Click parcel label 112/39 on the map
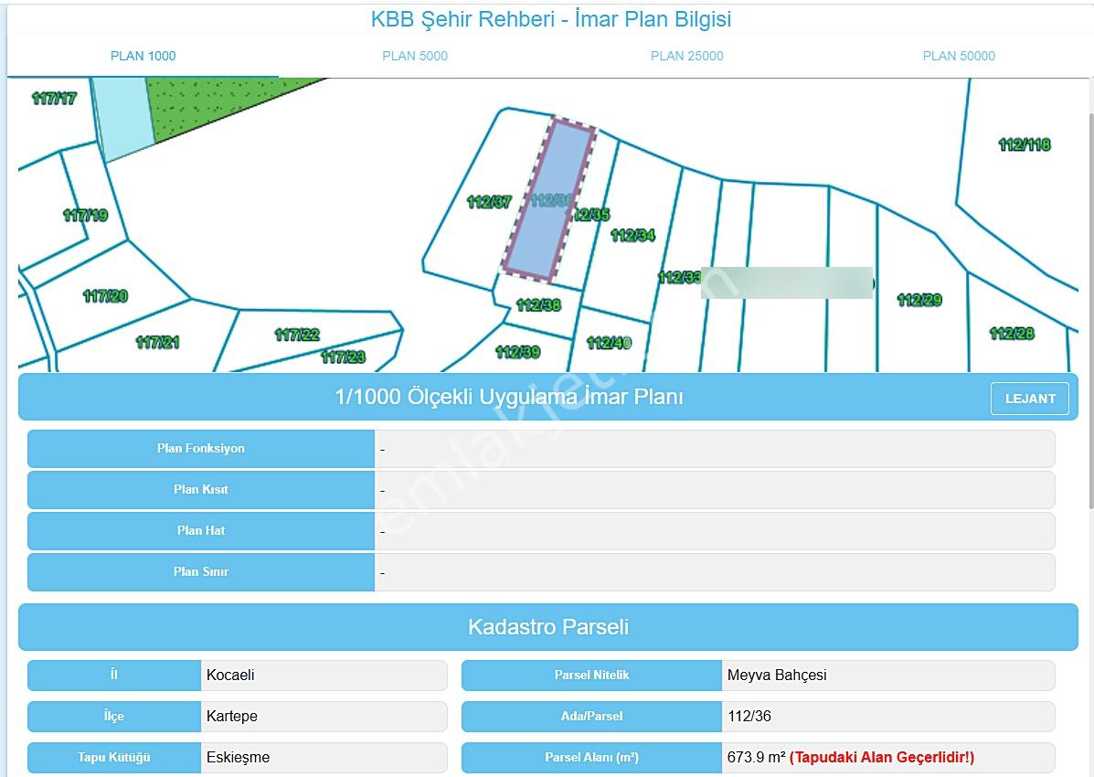The width and height of the screenshot is (1094, 777). (517, 352)
